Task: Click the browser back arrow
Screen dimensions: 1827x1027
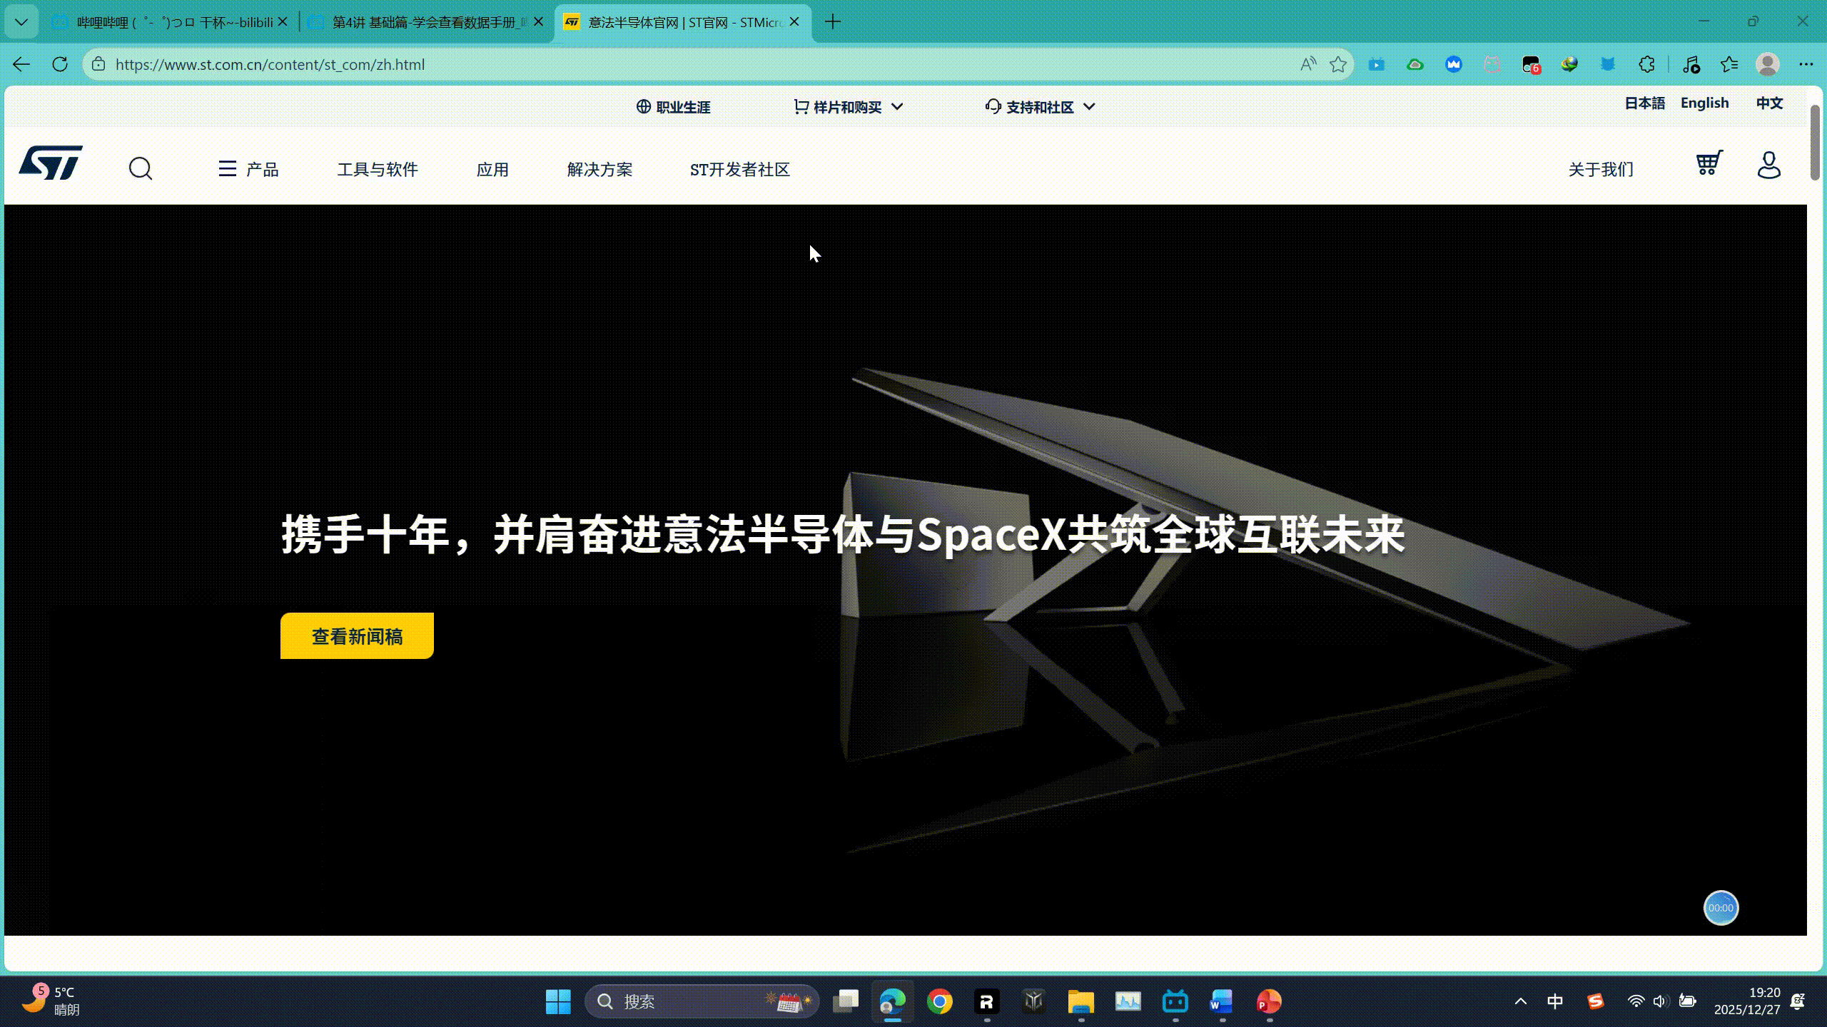Action: point(21,64)
